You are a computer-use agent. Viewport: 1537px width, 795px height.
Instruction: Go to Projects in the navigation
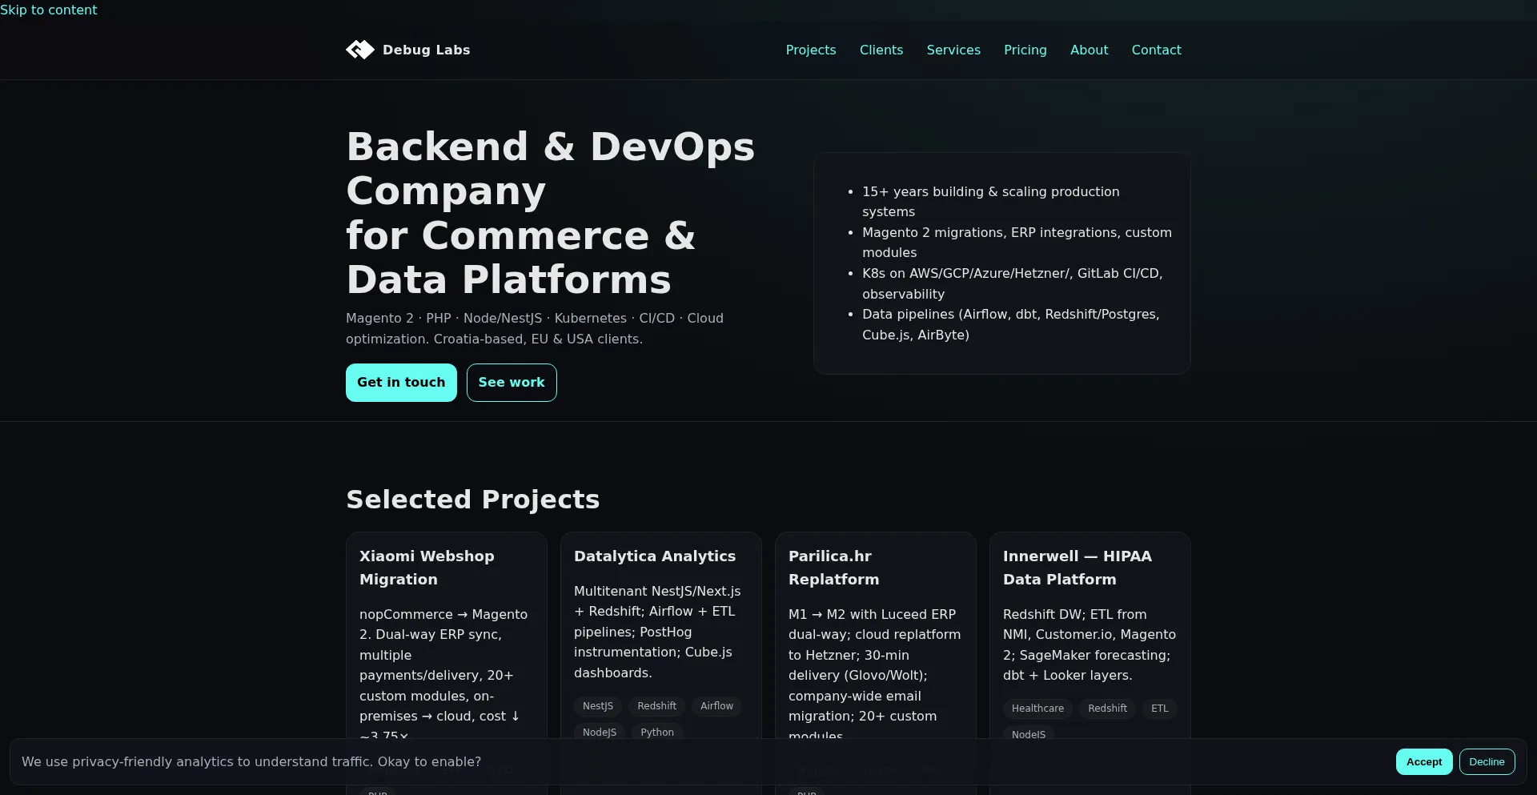click(811, 50)
